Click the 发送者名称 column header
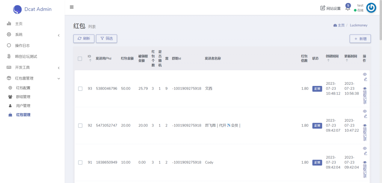The height and width of the screenshot is (183, 382). [213, 58]
